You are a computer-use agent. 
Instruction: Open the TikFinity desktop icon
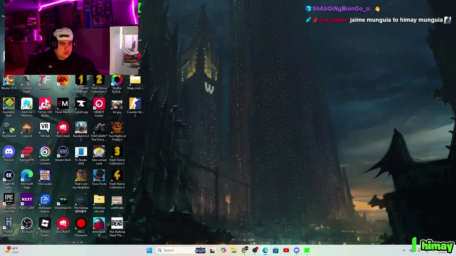[x=45, y=82]
